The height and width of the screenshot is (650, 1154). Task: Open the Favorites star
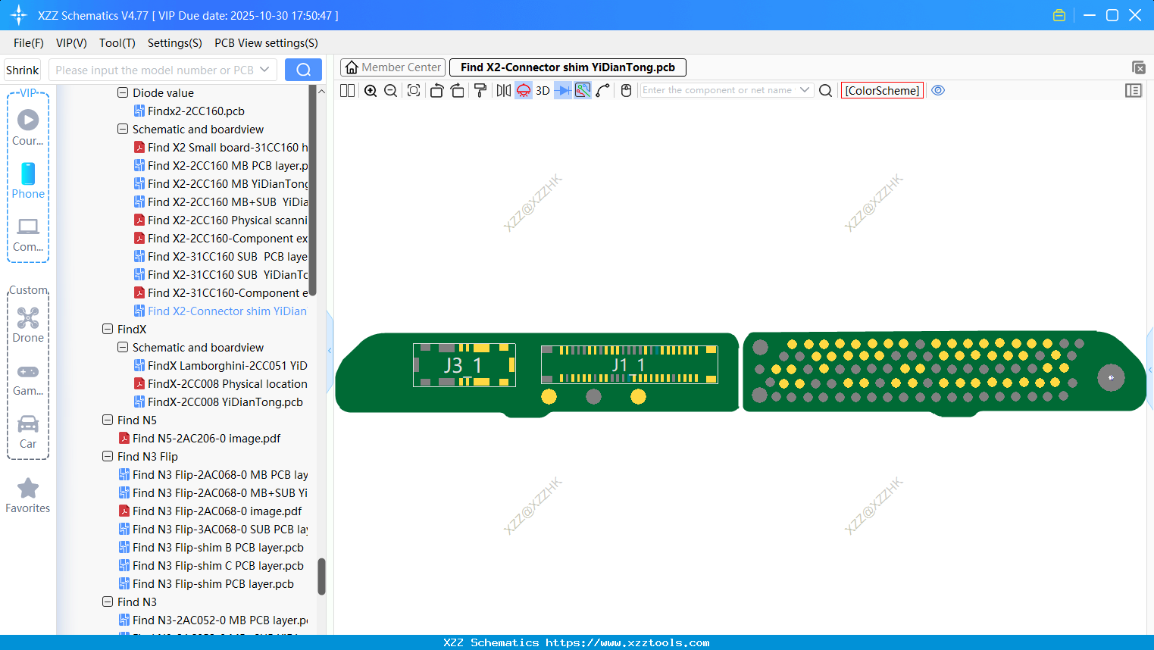pyautogui.click(x=28, y=496)
